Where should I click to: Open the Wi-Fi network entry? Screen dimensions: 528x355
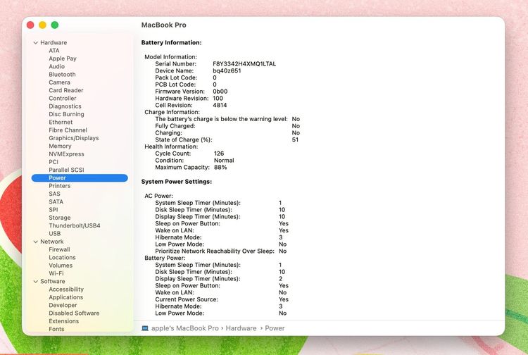(56, 273)
